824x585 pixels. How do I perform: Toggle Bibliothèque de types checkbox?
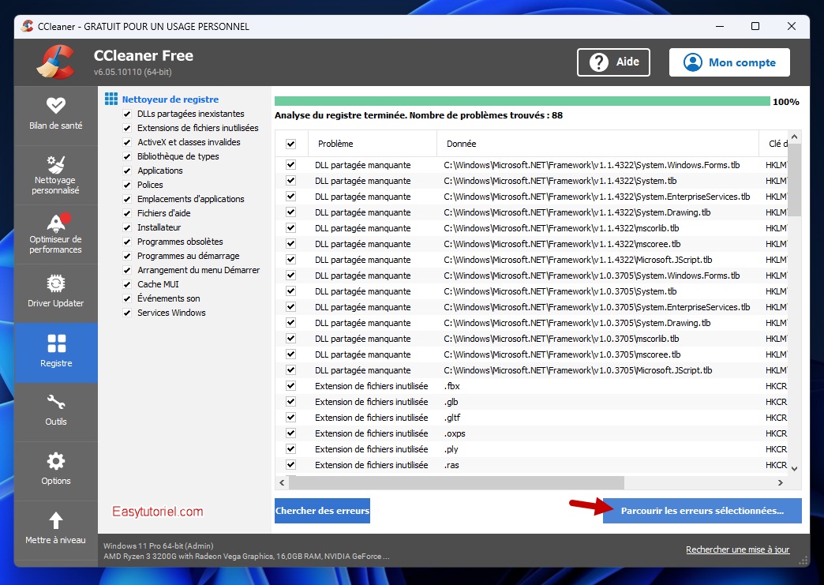pyautogui.click(x=126, y=156)
